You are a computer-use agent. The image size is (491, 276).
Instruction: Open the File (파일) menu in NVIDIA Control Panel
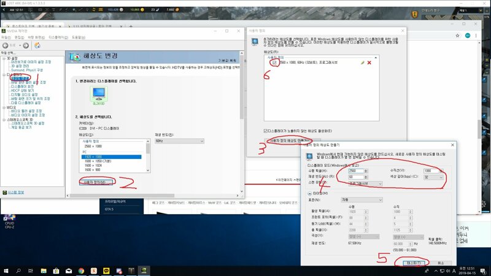[x=6, y=37]
